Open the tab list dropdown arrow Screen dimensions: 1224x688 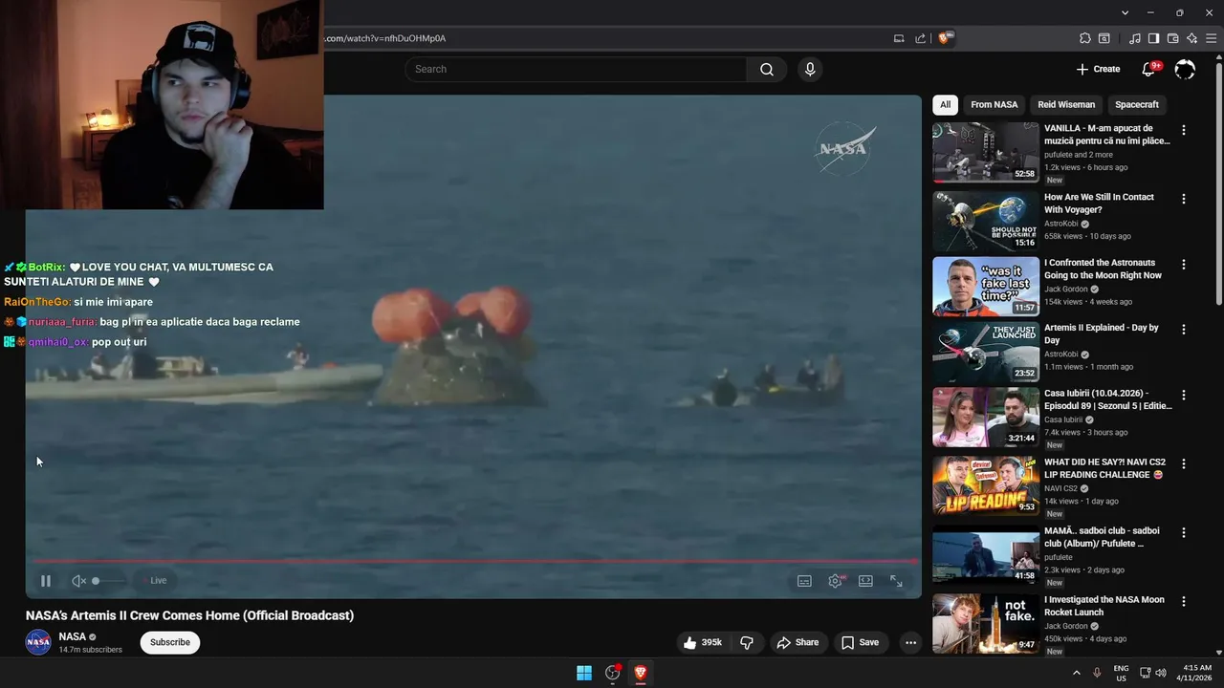(1126, 12)
